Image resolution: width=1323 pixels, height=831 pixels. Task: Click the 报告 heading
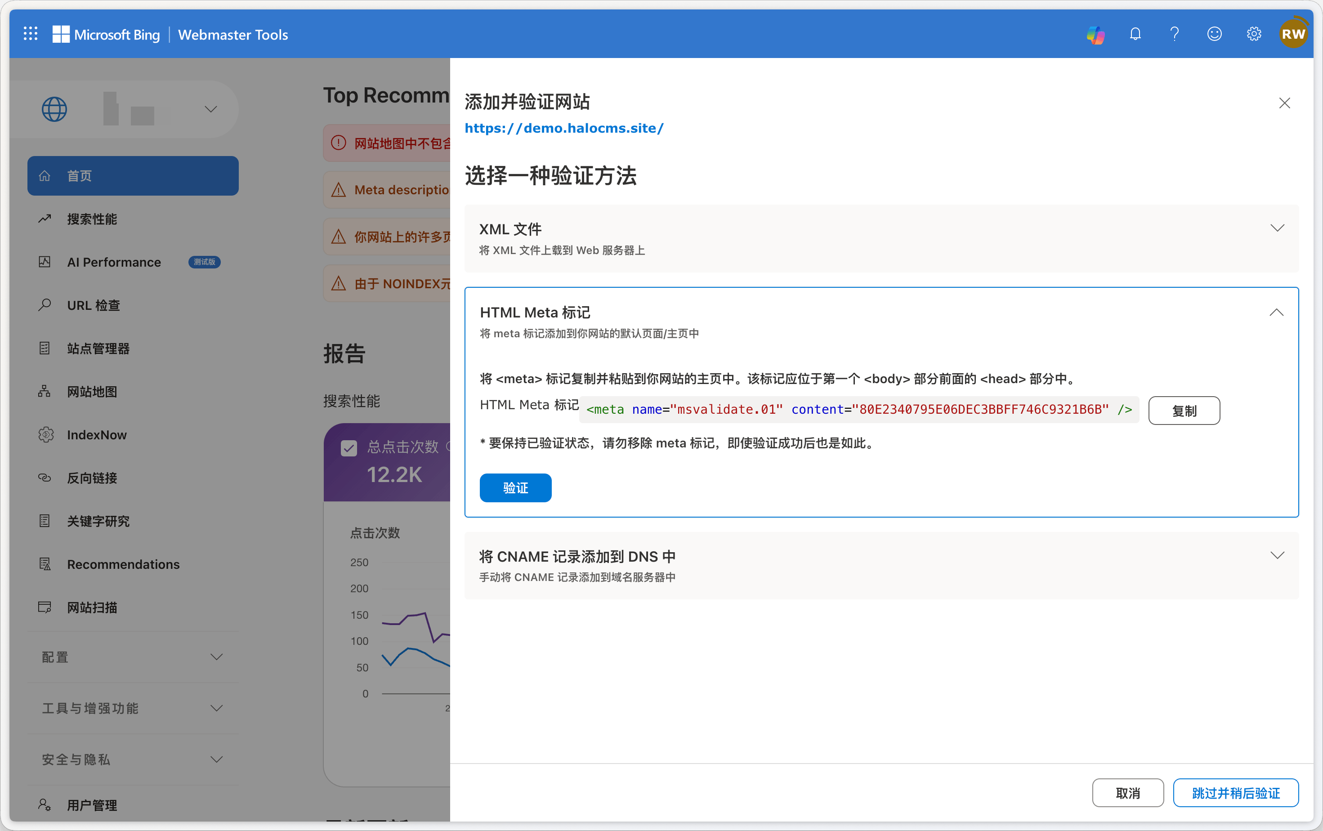pyautogui.click(x=344, y=353)
